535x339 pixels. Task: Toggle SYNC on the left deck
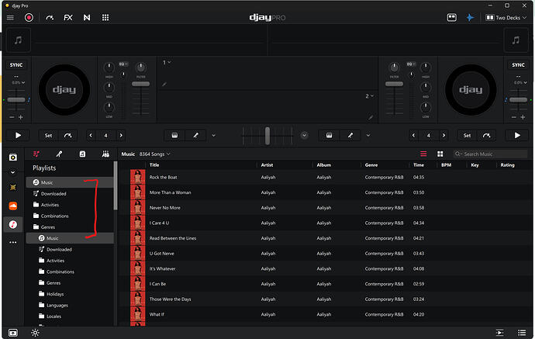16,65
